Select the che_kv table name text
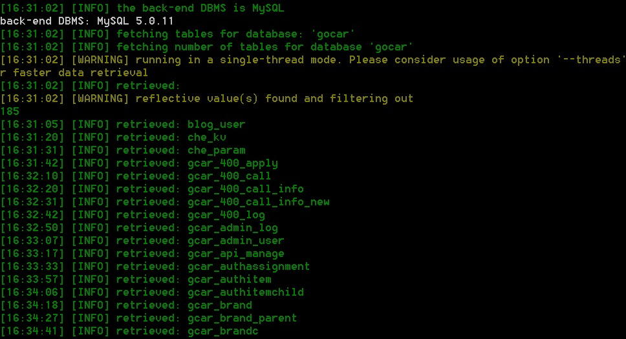This screenshot has width=626, height=339. [x=206, y=137]
